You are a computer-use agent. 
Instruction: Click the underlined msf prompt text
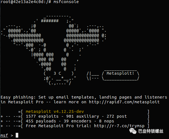coord(4,135)
